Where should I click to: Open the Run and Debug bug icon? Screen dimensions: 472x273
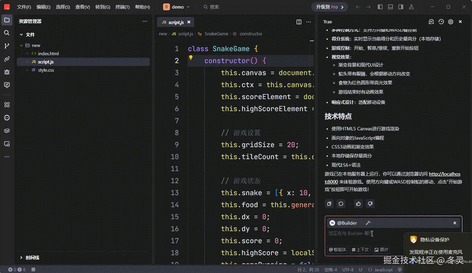(x=7, y=72)
